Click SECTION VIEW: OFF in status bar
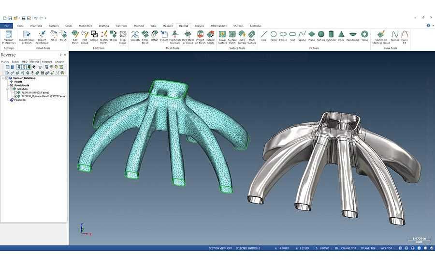Image resolution: width=435 pixels, height=266 pixels. (220, 248)
